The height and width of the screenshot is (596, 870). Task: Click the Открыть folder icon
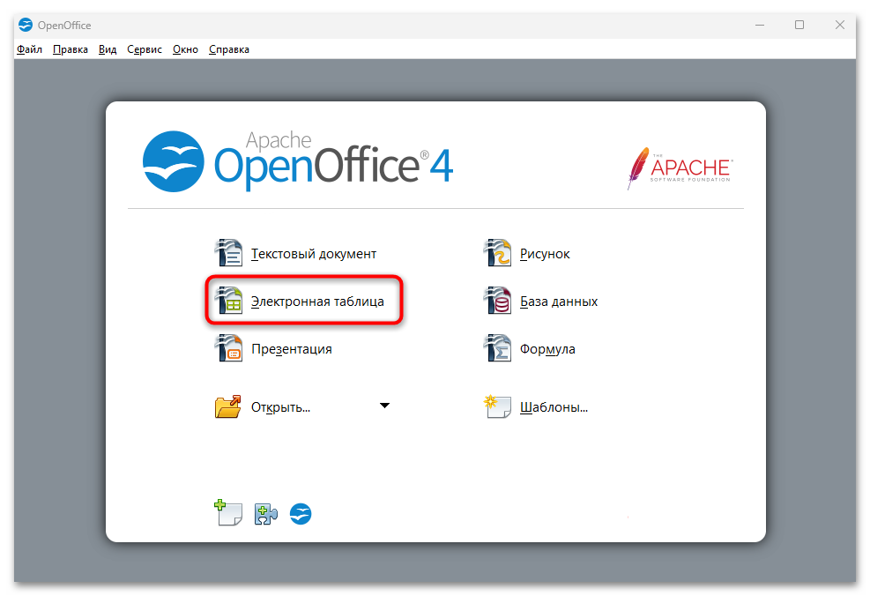click(x=228, y=406)
